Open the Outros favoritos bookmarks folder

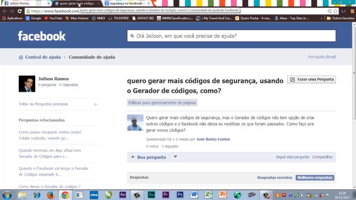pyautogui.click(x=340, y=18)
